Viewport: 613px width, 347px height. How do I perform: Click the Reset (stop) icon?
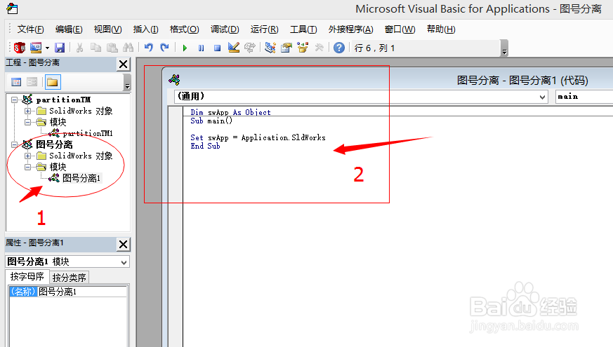tap(218, 48)
